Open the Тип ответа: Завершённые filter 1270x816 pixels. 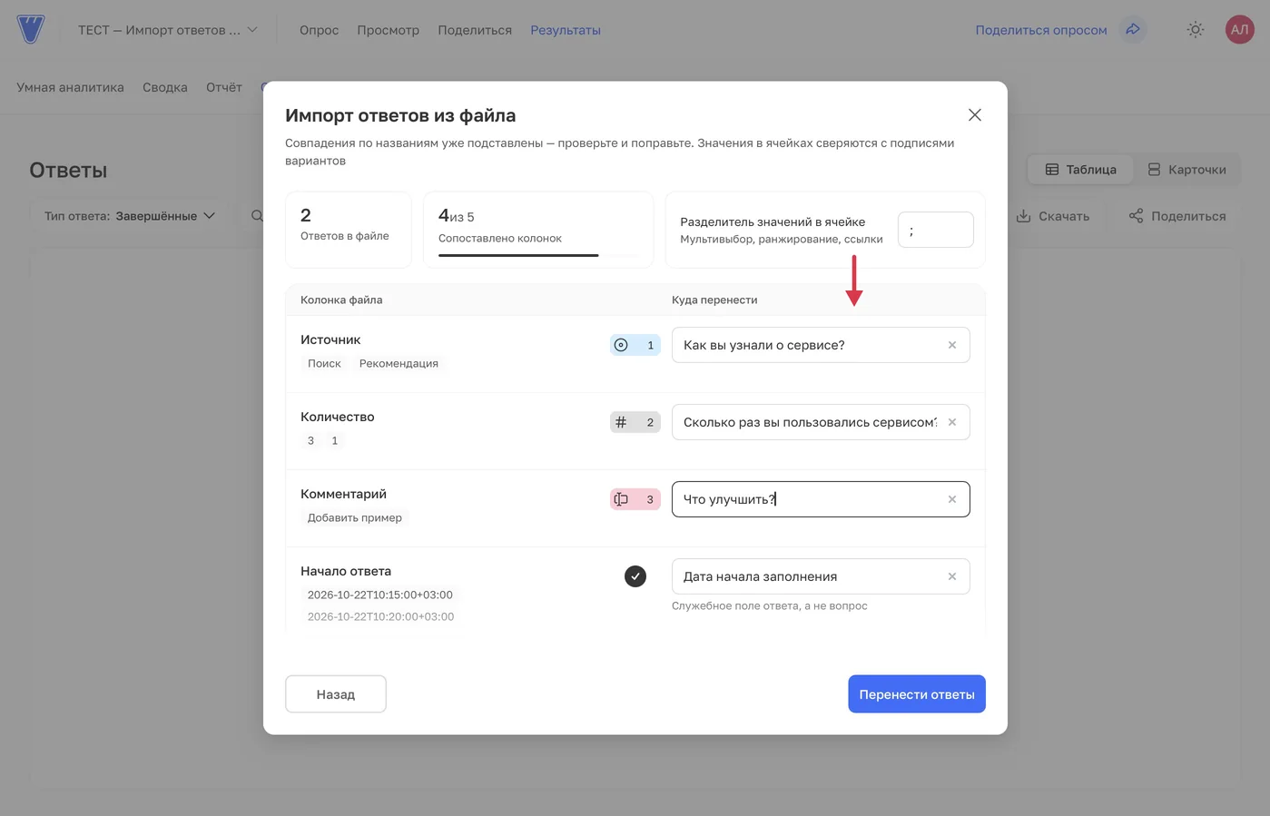coord(130,216)
